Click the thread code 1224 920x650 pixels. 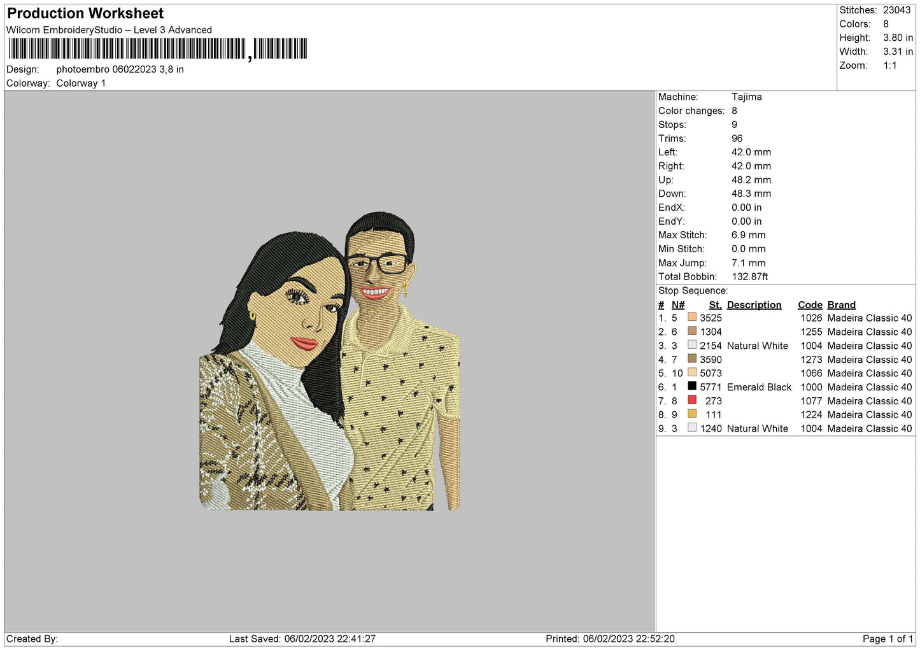(x=812, y=414)
